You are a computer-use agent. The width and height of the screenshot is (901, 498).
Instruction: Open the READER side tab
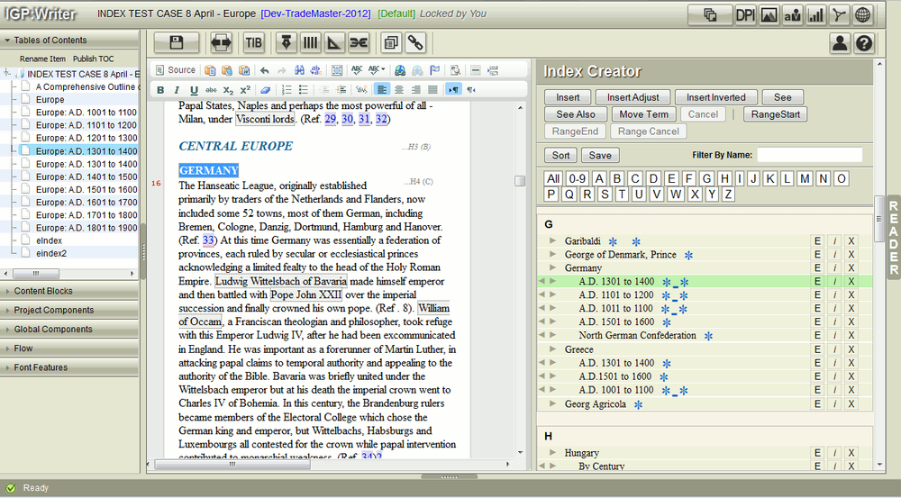tap(894, 237)
